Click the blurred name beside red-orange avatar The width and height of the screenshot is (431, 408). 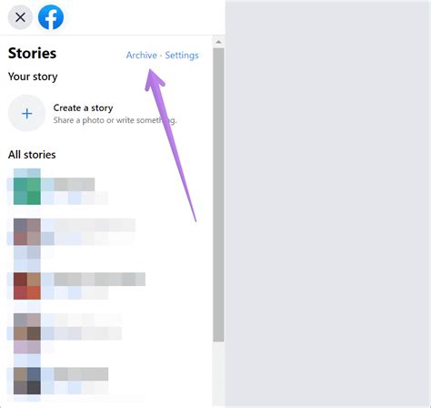[x=100, y=280]
